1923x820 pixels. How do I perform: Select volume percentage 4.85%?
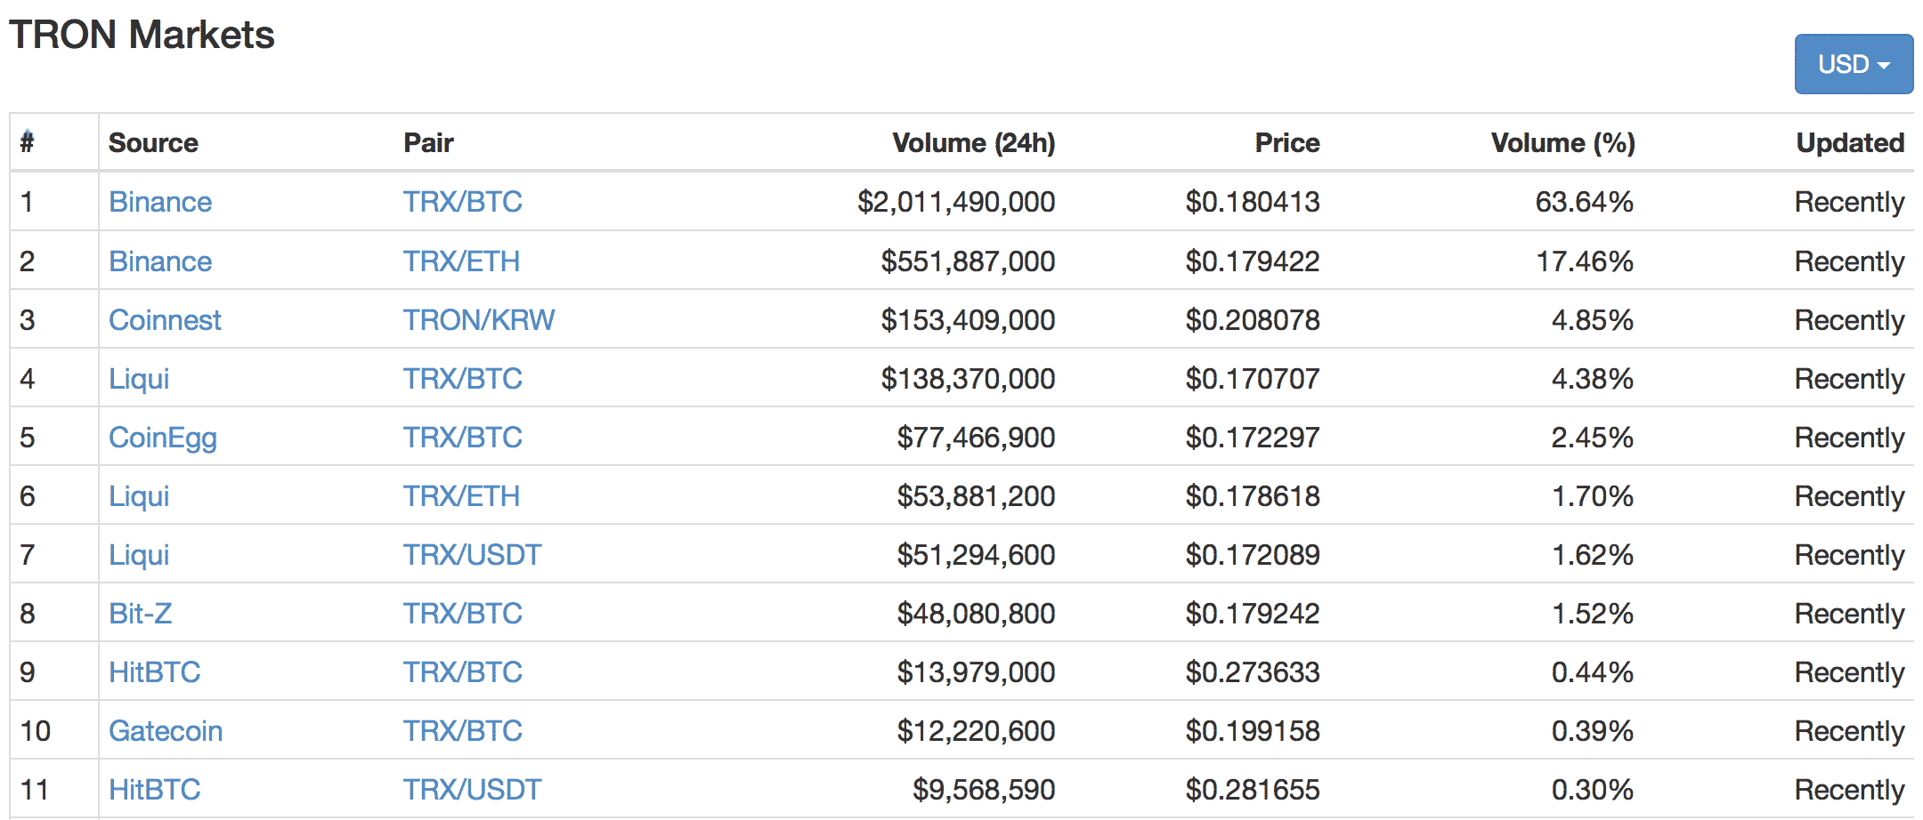pos(1593,320)
